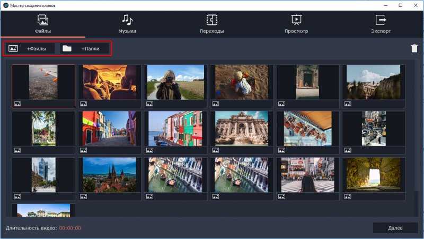
Task: Select the cathedral town panorama thumbnail
Action: [x=110, y=175]
